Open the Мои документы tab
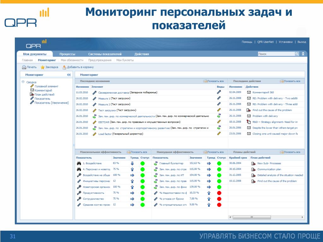Viewport: 323px width, 242px height. (35, 54)
